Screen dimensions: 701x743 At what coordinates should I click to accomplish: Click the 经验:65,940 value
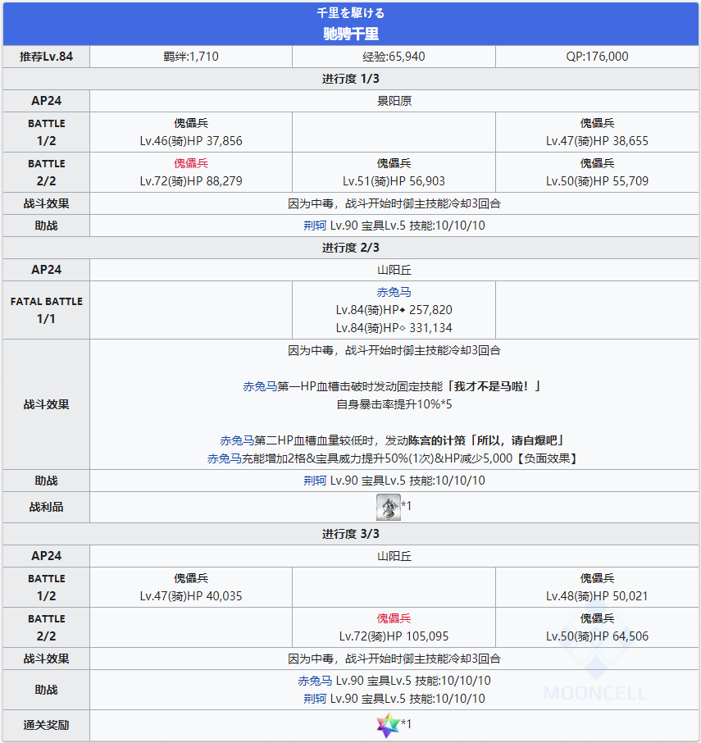tap(394, 57)
